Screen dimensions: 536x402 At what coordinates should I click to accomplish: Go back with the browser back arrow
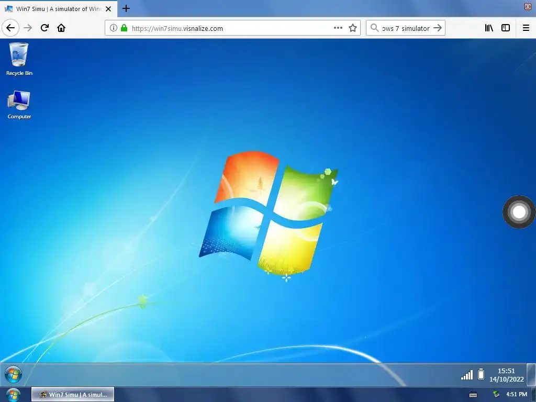(10, 28)
